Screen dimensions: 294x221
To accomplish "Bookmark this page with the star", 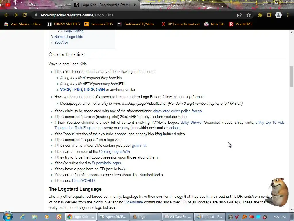I will click(x=249, y=15).
